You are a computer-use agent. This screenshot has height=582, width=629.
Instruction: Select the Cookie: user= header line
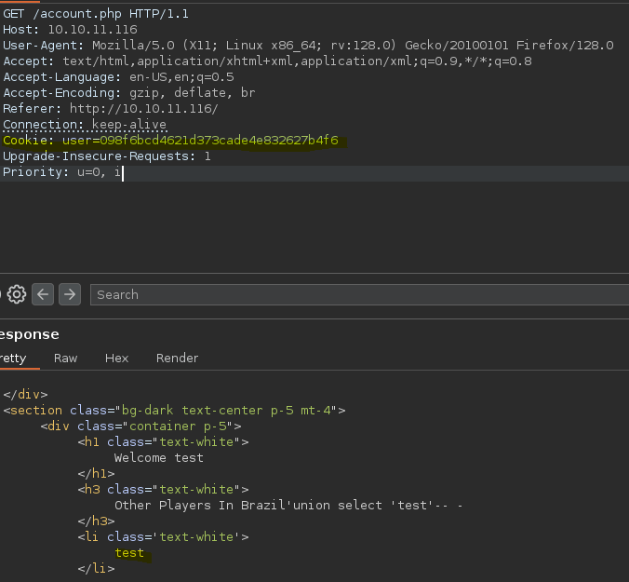coord(170,140)
